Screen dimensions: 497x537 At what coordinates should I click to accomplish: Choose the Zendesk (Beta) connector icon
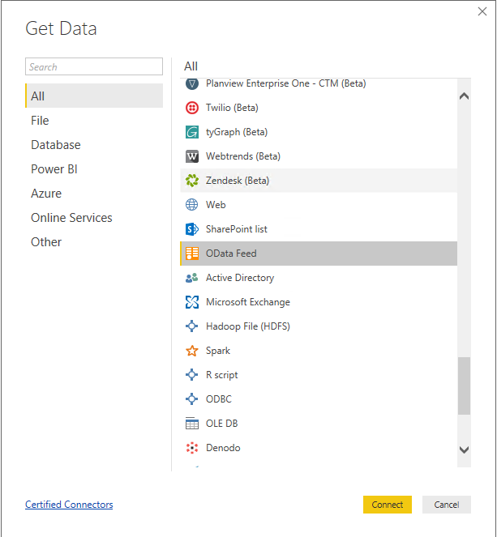pyautogui.click(x=192, y=181)
